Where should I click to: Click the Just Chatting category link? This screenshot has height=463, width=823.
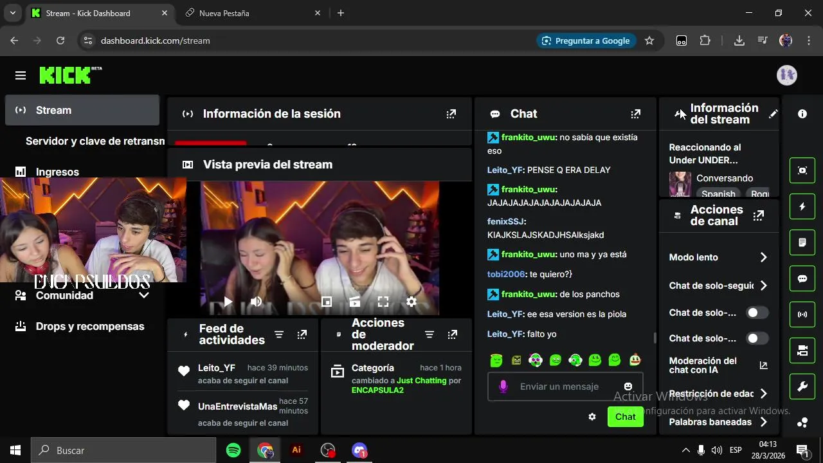pos(421,381)
